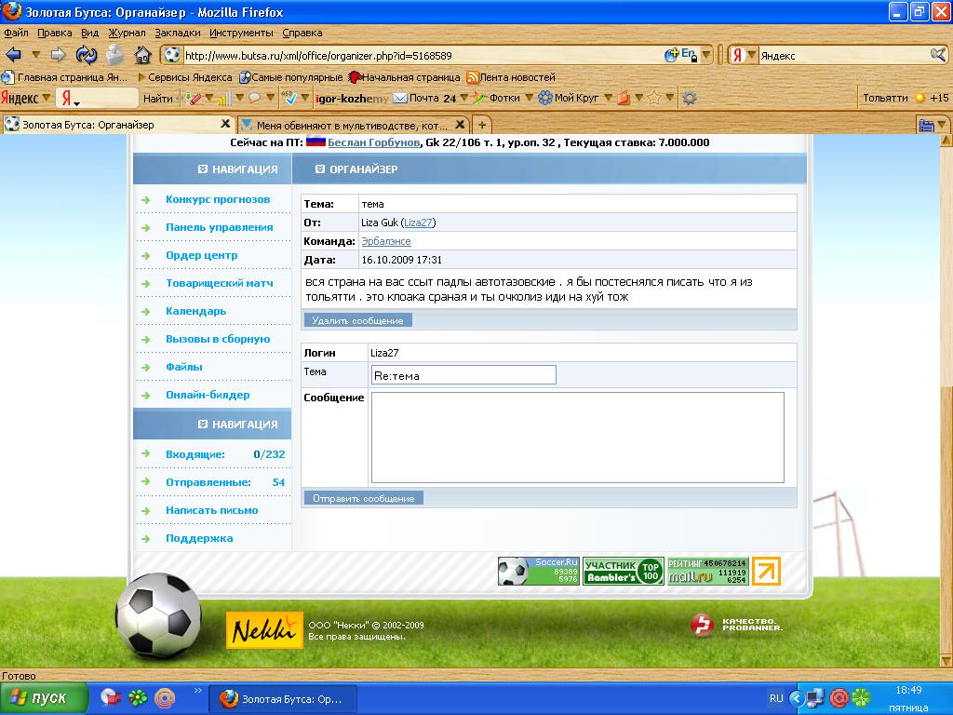The width and height of the screenshot is (953, 715).
Task: Open the Закладки menu
Action: coord(177,33)
